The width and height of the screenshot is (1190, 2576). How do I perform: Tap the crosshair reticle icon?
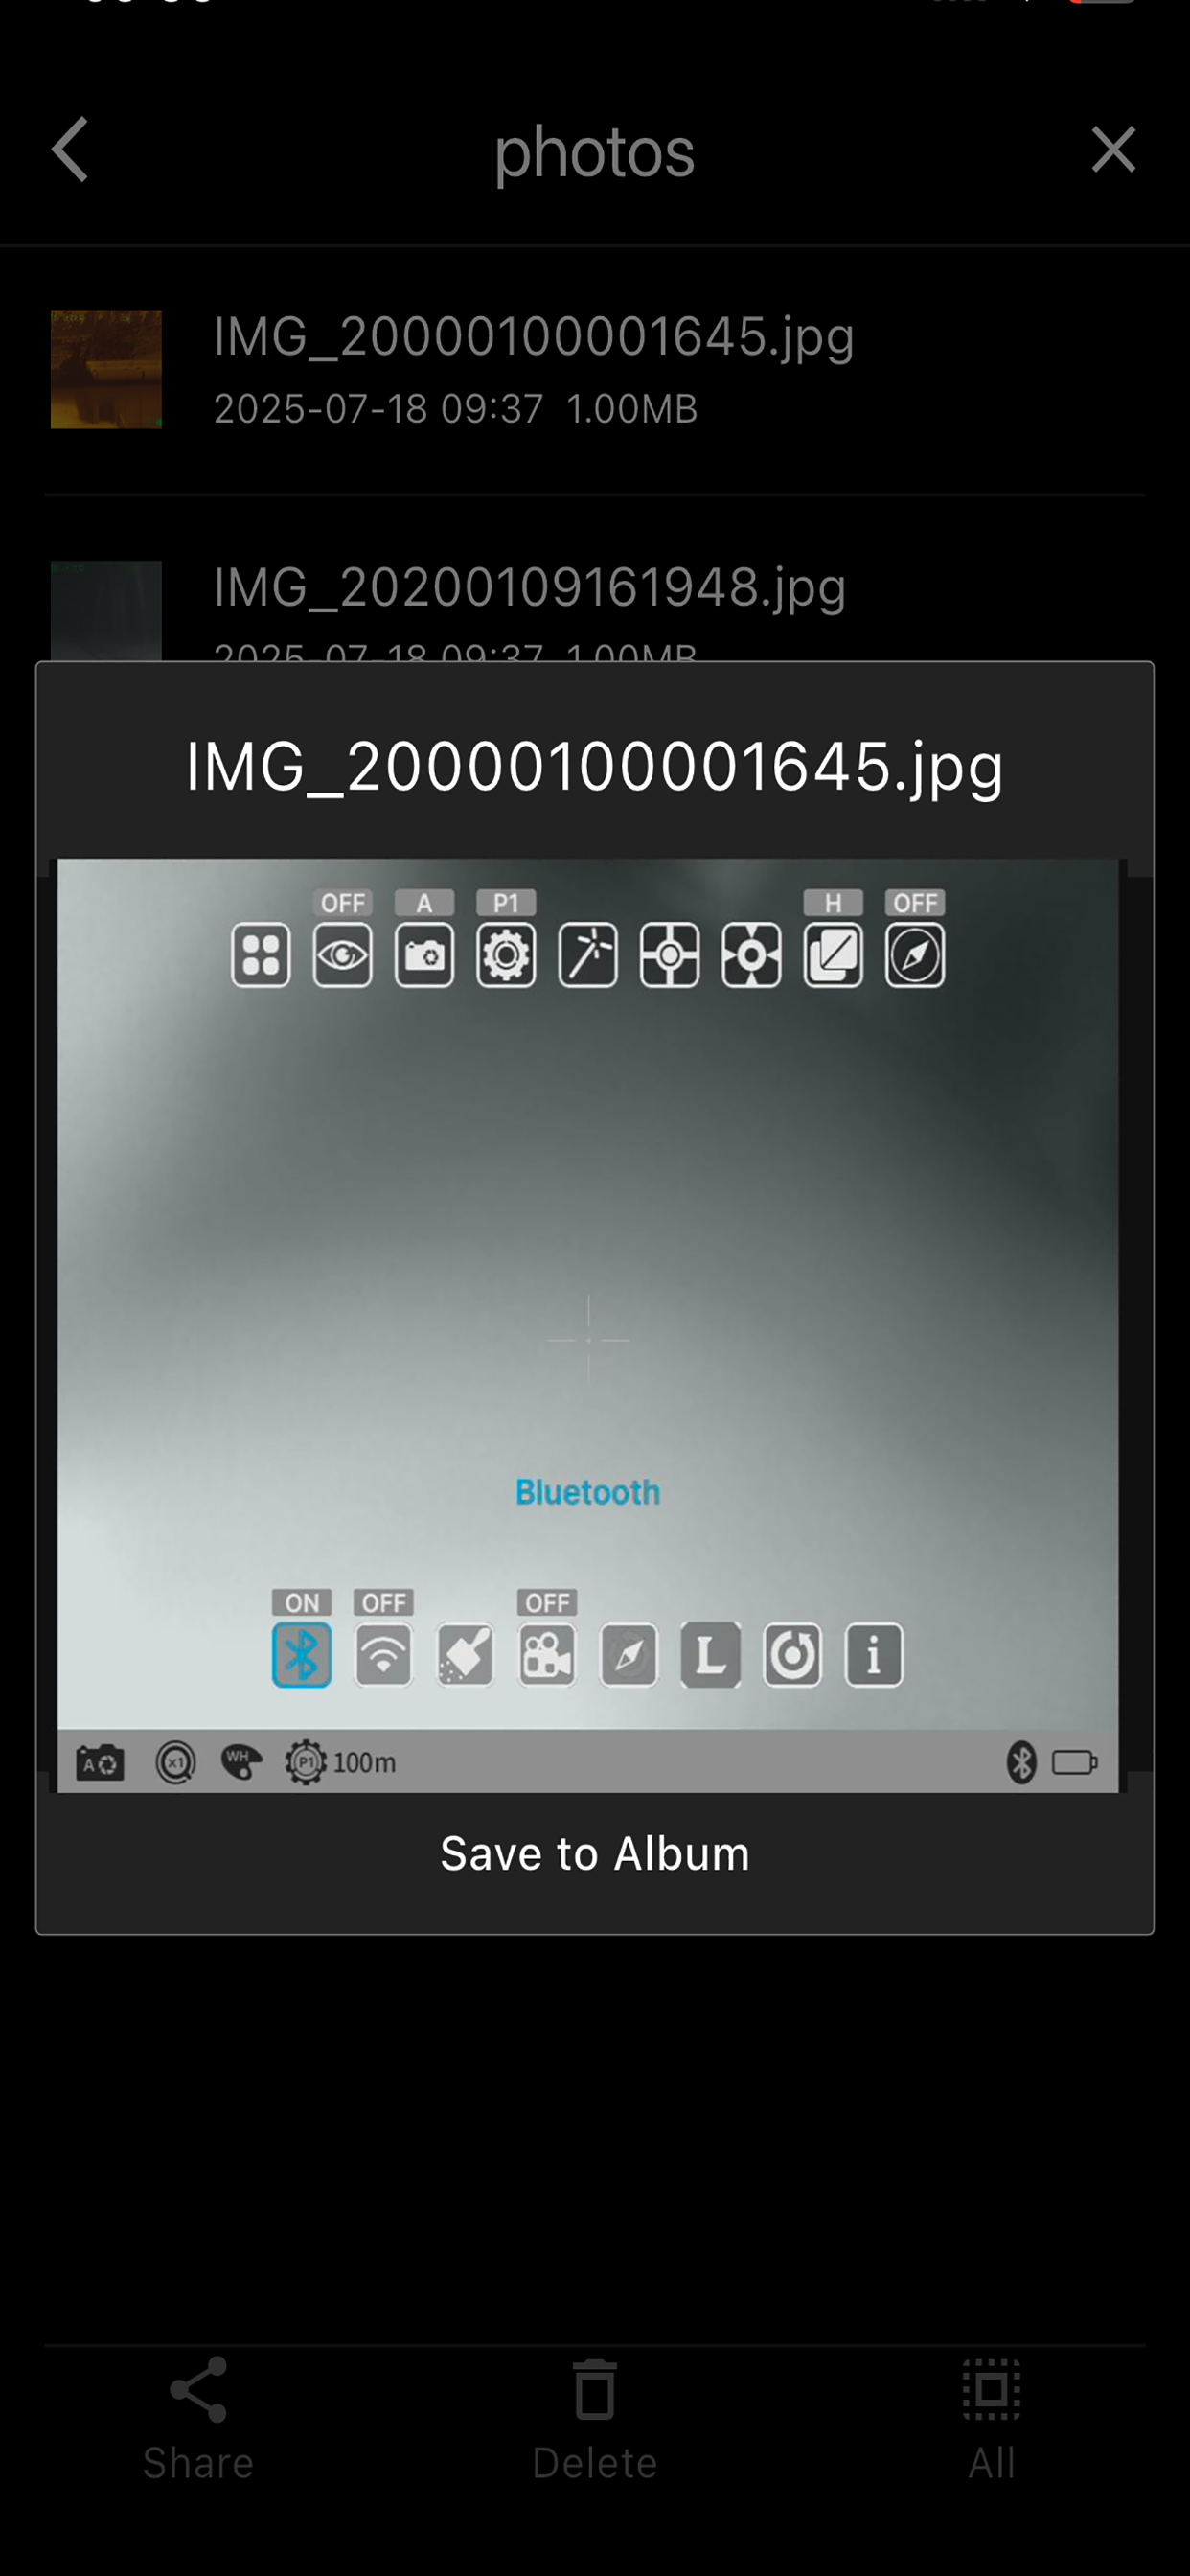pos(670,956)
